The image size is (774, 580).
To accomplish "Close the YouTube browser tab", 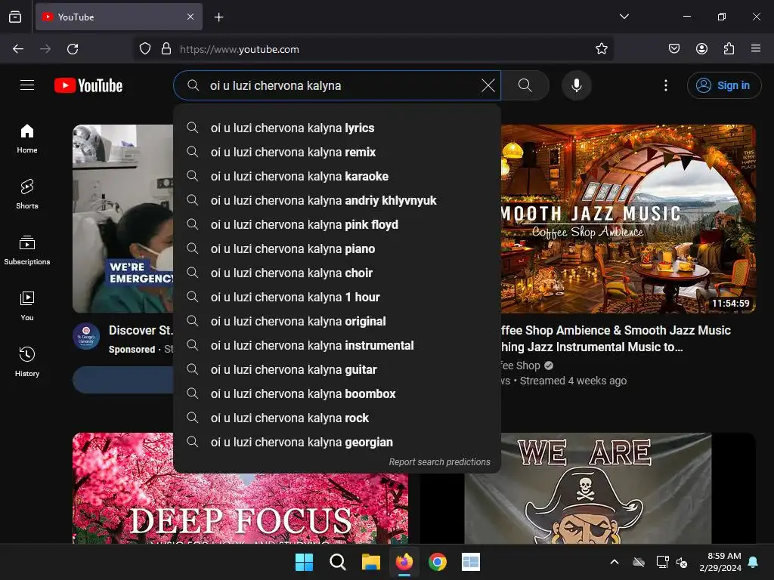I will pyautogui.click(x=190, y=17).
